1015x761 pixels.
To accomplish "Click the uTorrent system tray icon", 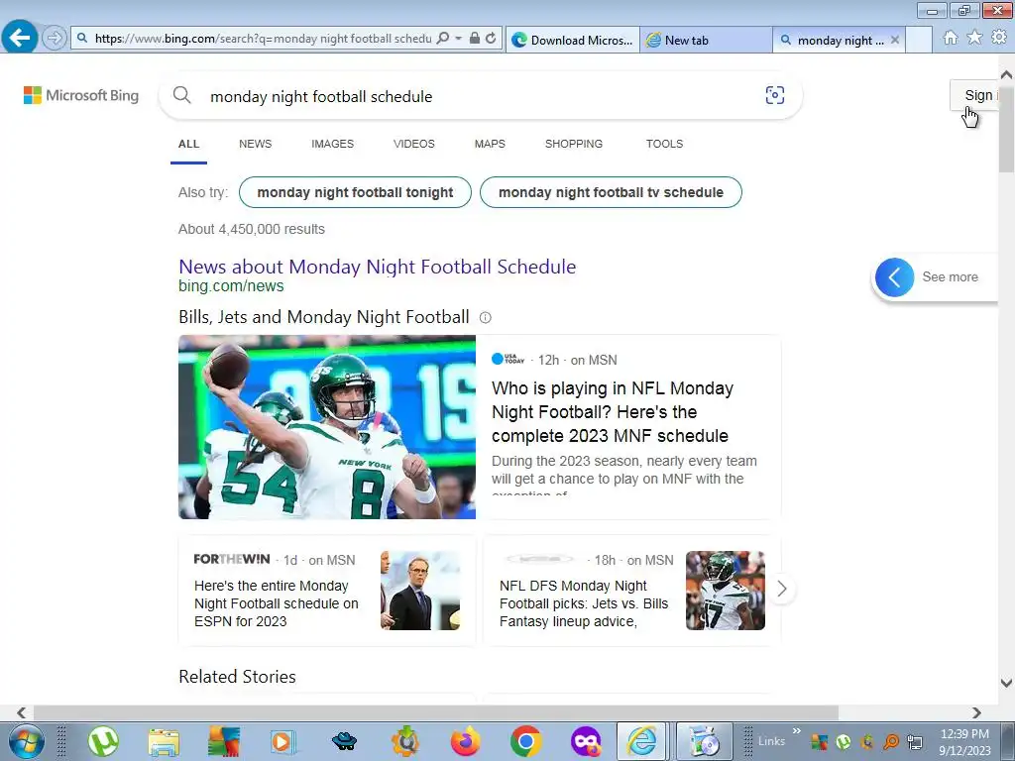I will (843, 742).
